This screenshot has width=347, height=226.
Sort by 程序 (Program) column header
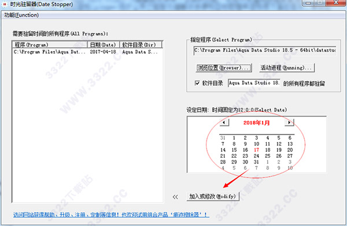(50, 45)
